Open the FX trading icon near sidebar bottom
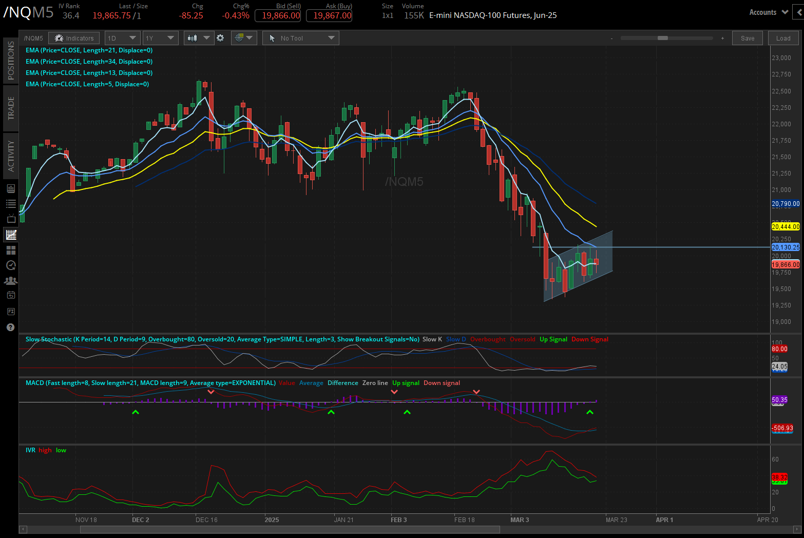The height and width of the screenshot is (538, 804). pos(10,311)
